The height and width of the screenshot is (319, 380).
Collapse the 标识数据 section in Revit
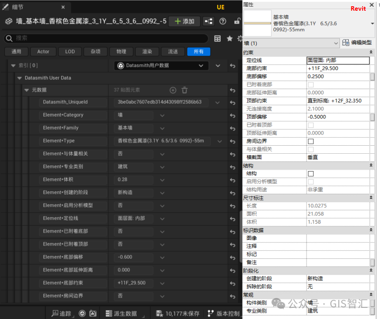pyautogui.click(x=371, y=230)
